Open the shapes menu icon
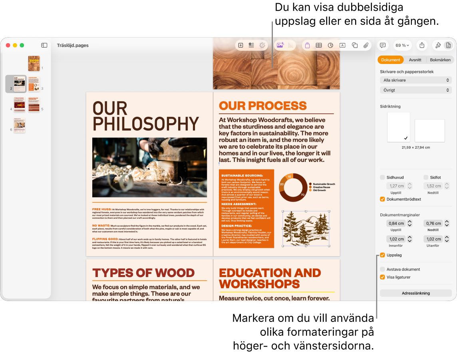 click(x=355, y=45)
